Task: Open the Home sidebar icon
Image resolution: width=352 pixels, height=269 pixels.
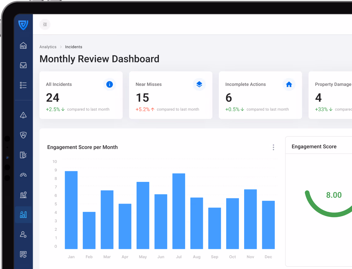Action: [23, 46]
